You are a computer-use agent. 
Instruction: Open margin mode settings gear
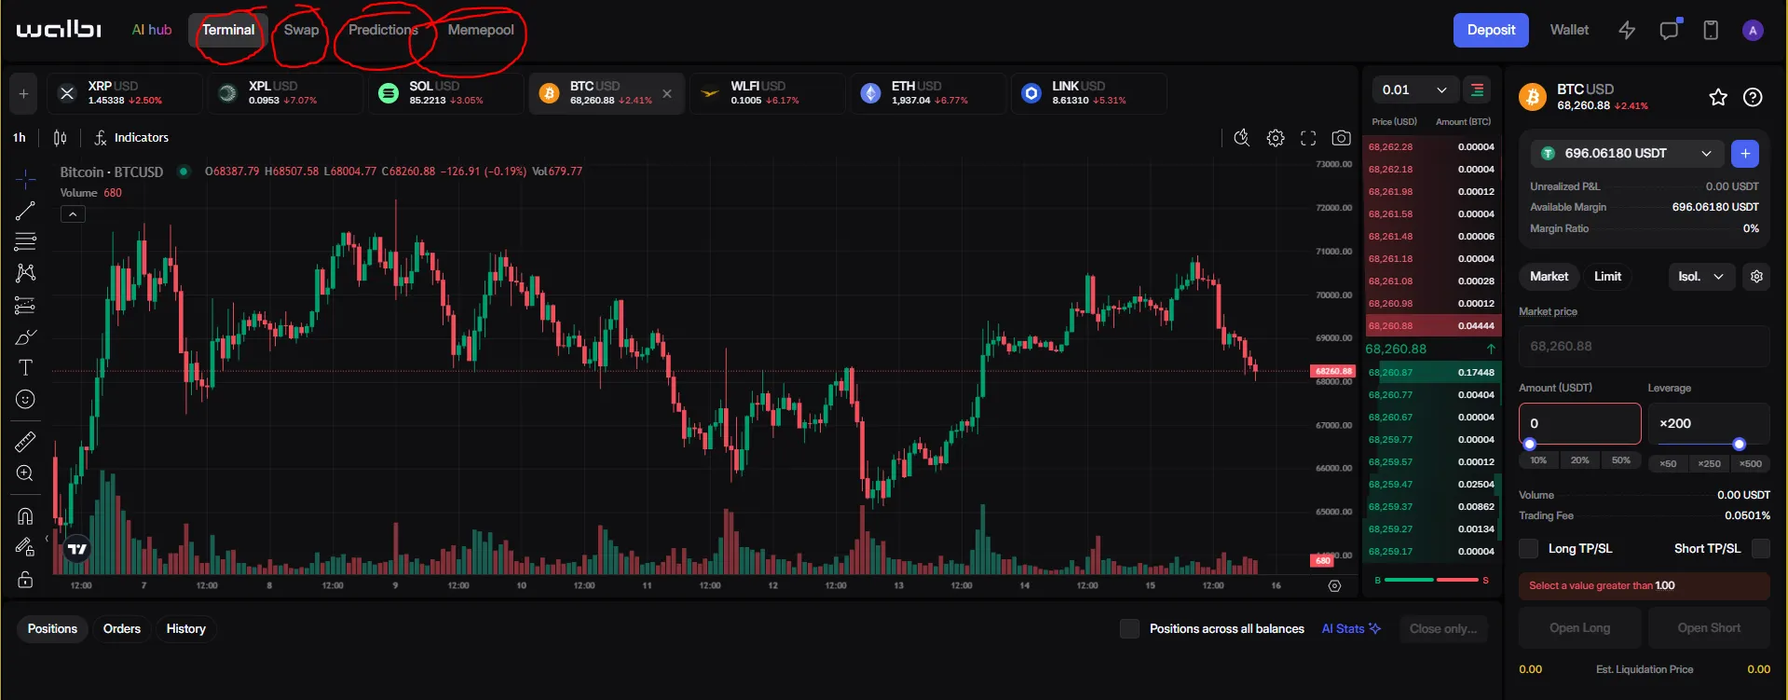[x=1756, y=276]
